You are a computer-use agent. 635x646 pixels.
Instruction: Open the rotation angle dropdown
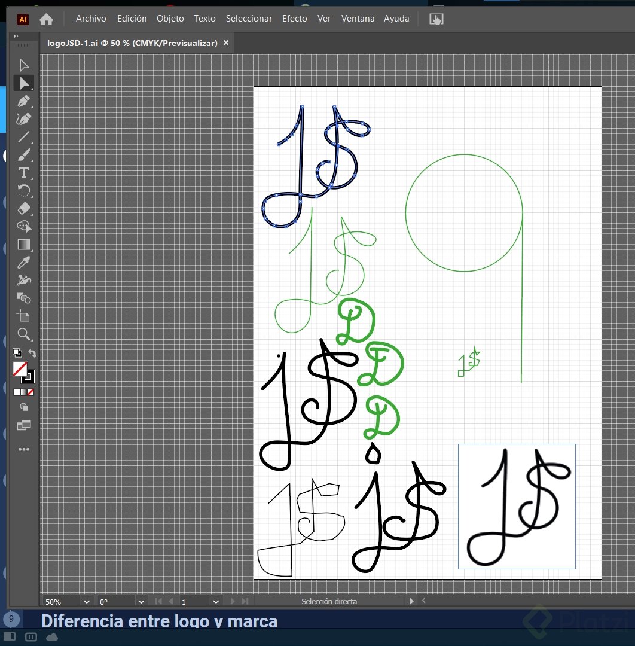click(141, 601)
